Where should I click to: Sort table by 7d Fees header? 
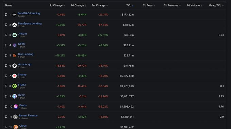click(x=149, y=5)
